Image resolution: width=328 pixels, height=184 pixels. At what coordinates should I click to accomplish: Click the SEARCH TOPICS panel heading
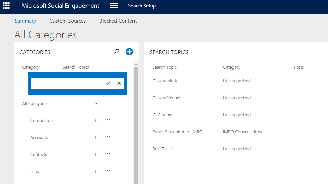tap(169, 52)
